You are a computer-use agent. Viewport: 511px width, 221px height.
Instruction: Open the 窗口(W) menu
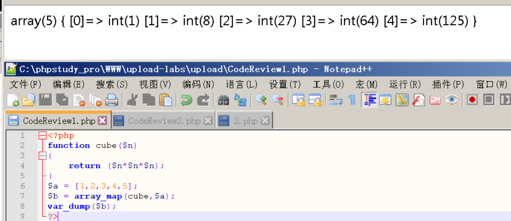point(492,85)
